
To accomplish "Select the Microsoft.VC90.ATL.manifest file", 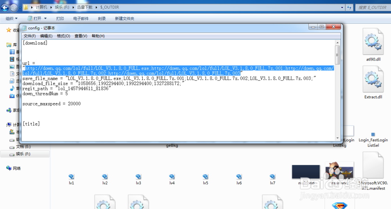I will [x=373, y=171].
